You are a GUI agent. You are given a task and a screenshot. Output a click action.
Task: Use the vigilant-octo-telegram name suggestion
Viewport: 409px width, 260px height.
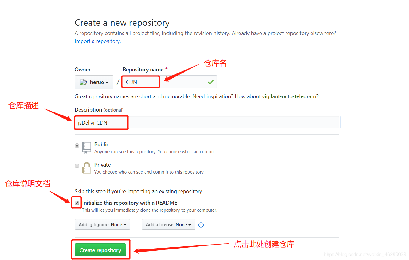tap(289, 96)
